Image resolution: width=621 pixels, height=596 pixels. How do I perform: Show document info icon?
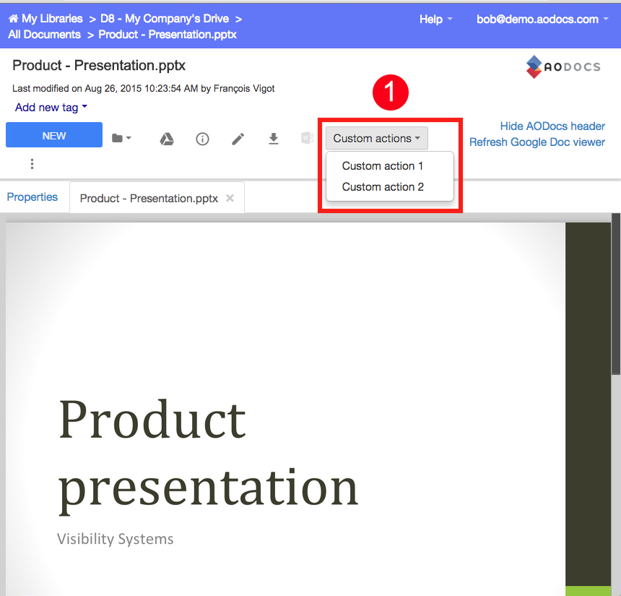202,139
